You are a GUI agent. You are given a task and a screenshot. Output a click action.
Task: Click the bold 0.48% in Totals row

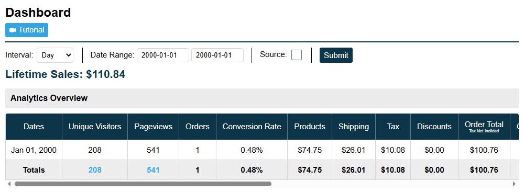[252, 170]
